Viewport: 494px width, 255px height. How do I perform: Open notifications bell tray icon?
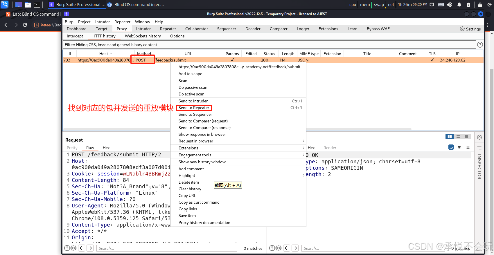(x=459, y=4)
